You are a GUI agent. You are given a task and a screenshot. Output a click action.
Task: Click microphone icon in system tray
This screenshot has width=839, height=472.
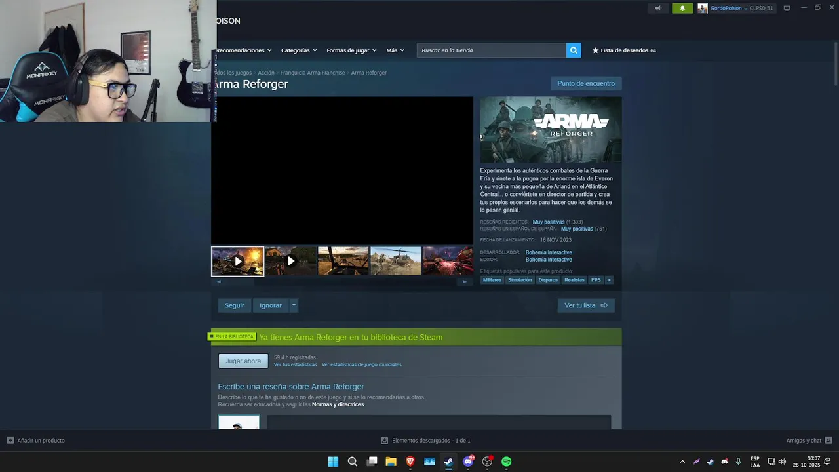click(x=739, y=462)
